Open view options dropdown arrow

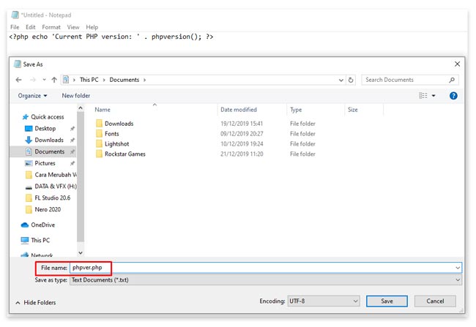pos(434,96)
